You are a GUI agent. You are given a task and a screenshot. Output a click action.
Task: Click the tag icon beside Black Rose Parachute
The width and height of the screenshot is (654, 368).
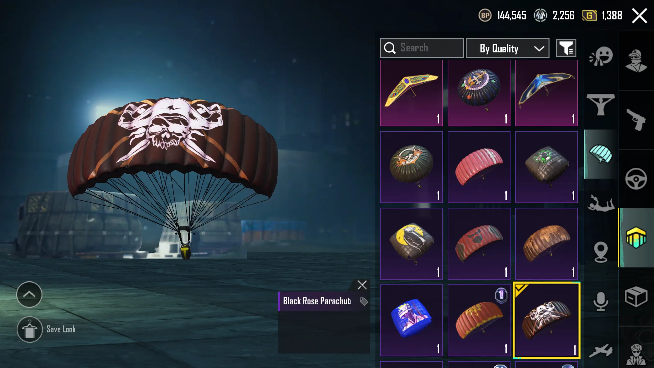363,302
